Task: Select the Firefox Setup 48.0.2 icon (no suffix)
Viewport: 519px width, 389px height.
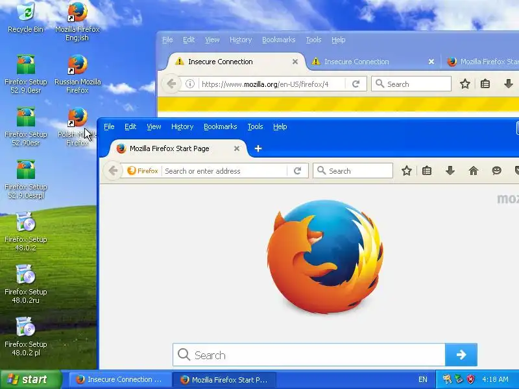Action: click(x=25, y=231)
